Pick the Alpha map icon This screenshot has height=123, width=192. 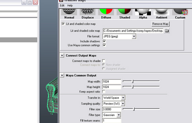tap(143, 12)
